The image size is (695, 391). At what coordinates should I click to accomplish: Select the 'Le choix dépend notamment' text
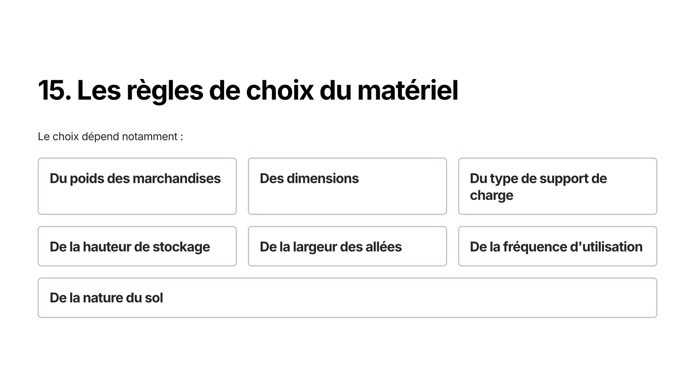coord(110,136)
